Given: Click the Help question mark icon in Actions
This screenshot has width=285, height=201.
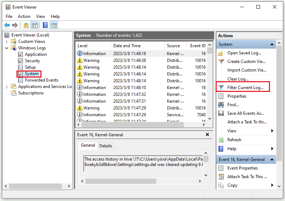Looking at the screenshot, I should (221, 149).
